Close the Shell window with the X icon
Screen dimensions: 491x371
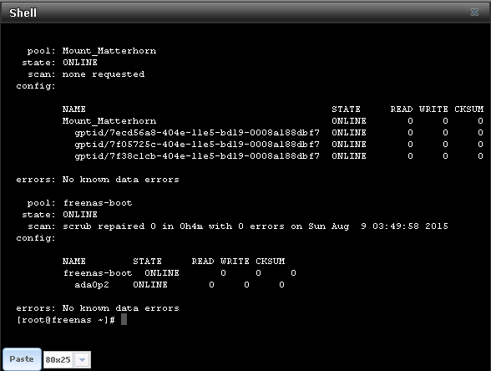(474, 13)
